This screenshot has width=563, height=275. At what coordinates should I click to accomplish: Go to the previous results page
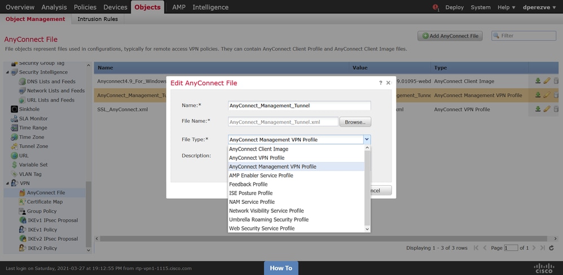coord(485,248)
